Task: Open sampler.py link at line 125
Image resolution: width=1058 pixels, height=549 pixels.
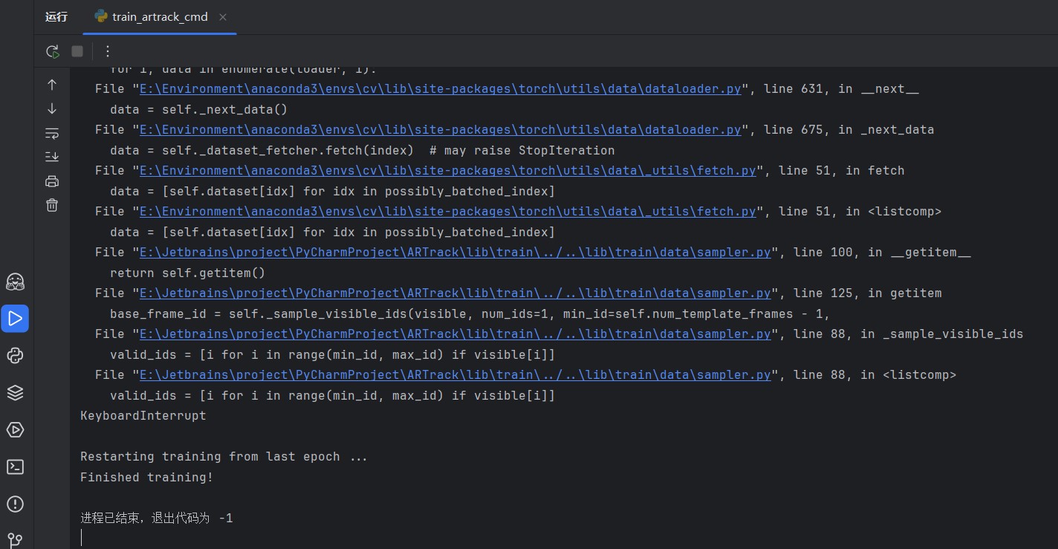Action: tap(455, 293)
